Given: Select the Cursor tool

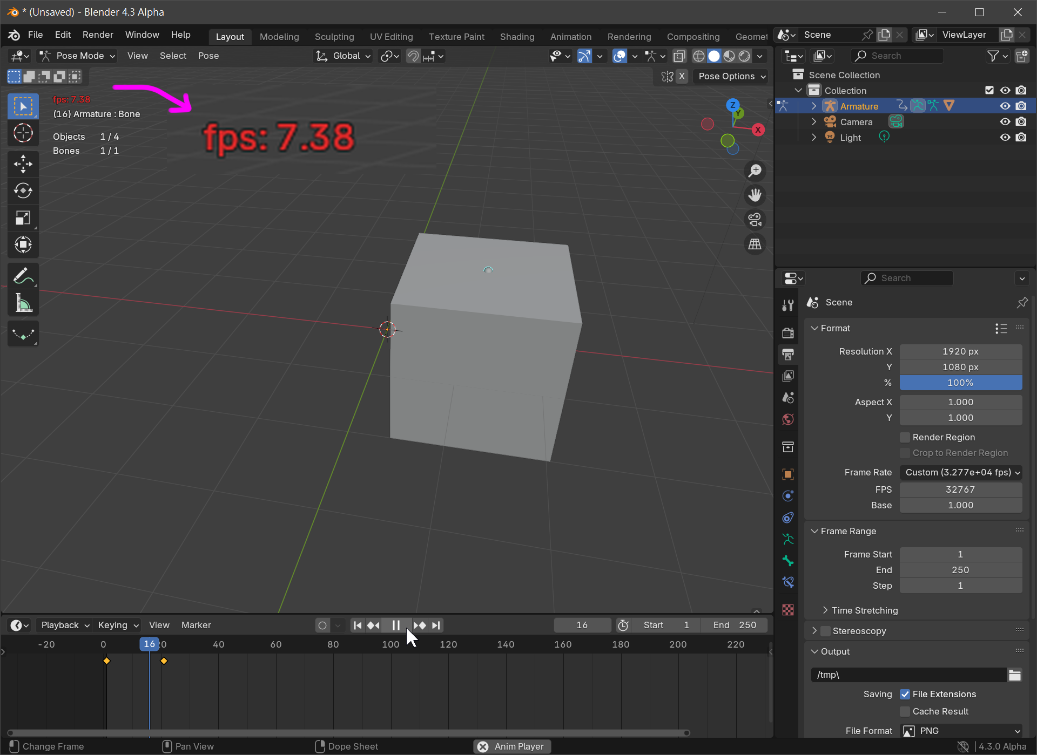Looking at the screenshot, I should coord(23,133).
